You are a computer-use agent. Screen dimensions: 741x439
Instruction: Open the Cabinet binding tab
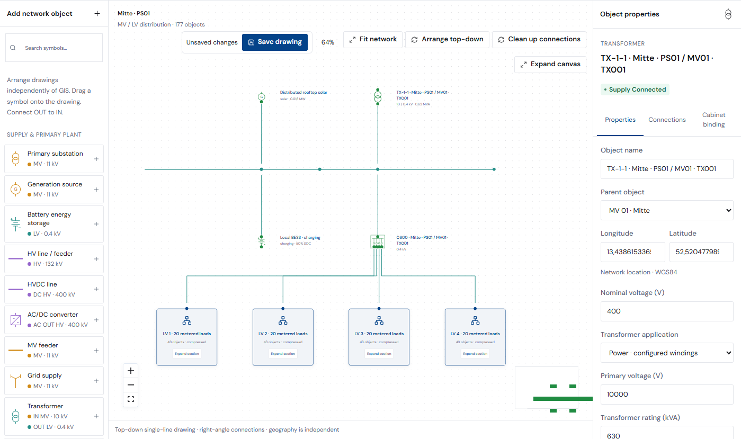[713, 120]
